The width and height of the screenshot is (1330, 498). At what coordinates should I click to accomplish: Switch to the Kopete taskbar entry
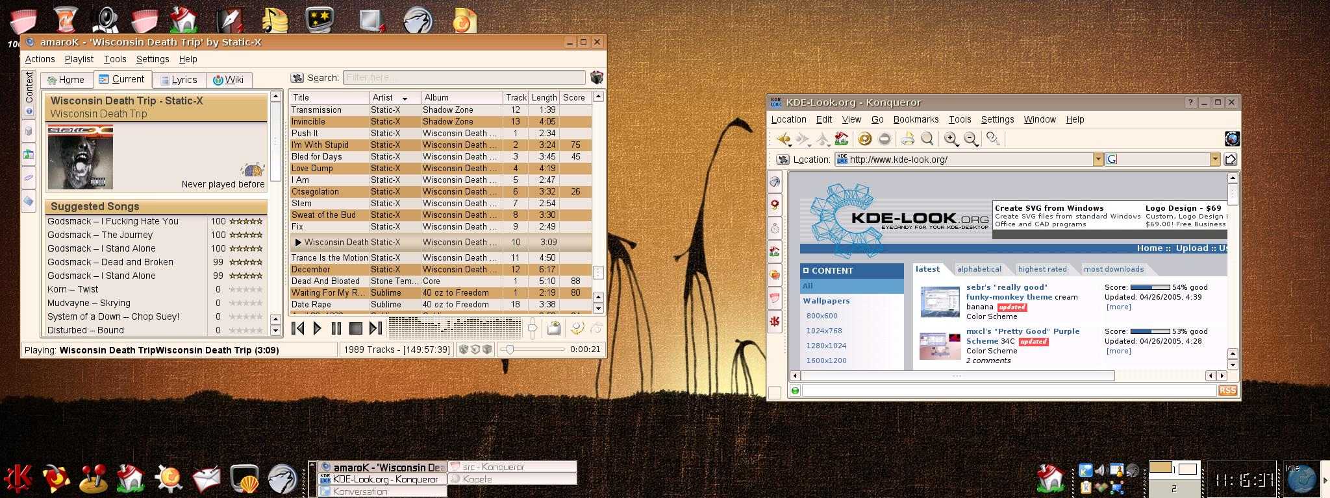[512, 479]
